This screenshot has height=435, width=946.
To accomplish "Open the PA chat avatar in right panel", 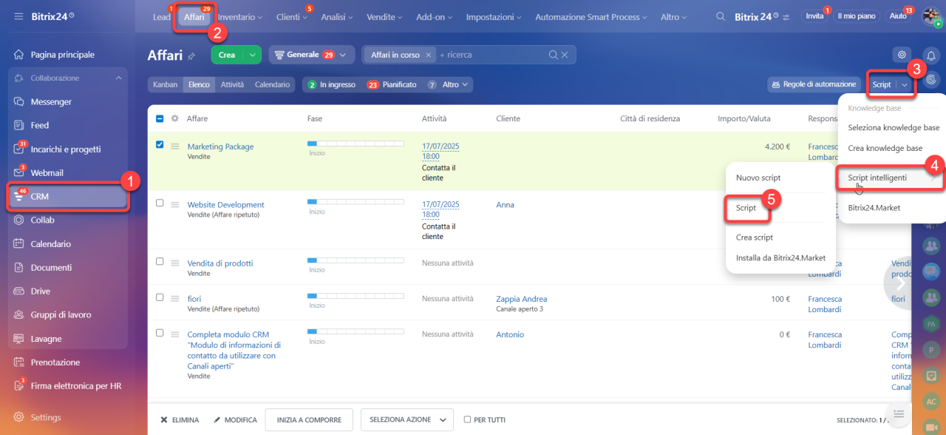I will tap(931, 325).
